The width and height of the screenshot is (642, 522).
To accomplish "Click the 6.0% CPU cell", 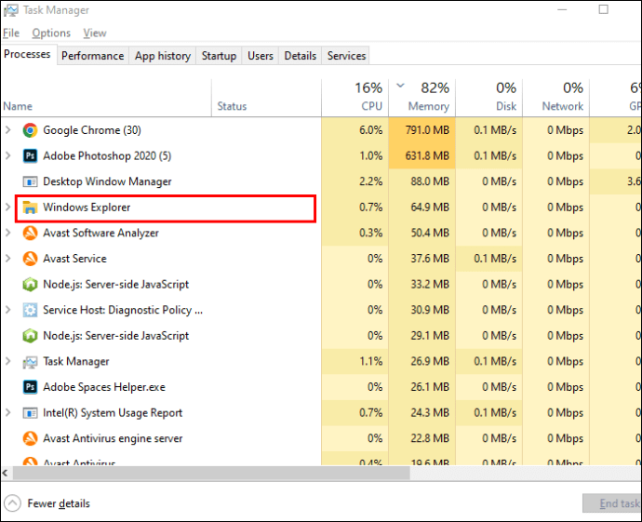I will (355, 130).
